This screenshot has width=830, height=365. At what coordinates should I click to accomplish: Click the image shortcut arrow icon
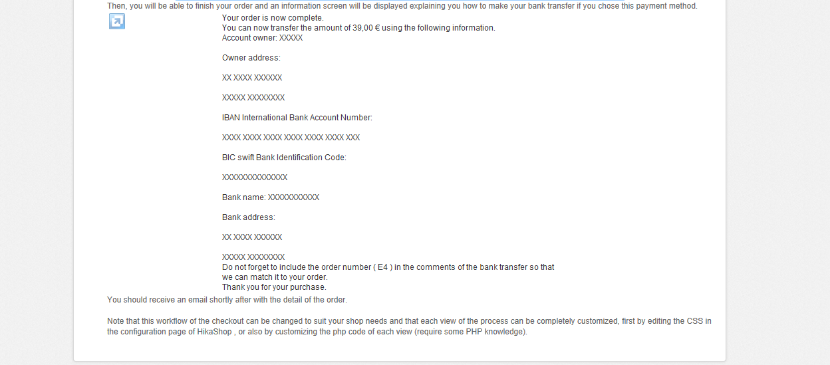(x=117, y=22)
